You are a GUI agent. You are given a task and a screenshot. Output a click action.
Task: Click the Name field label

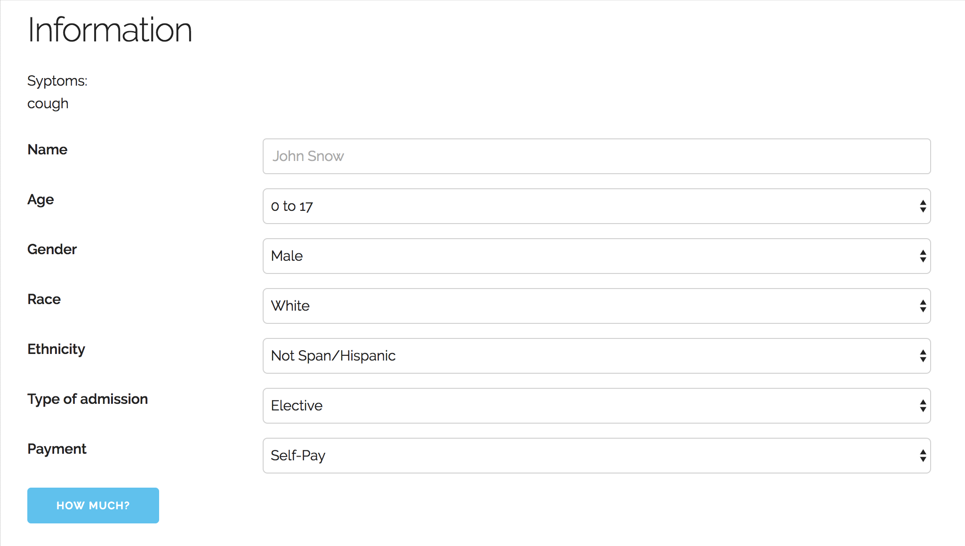click(x=48, y=150)
